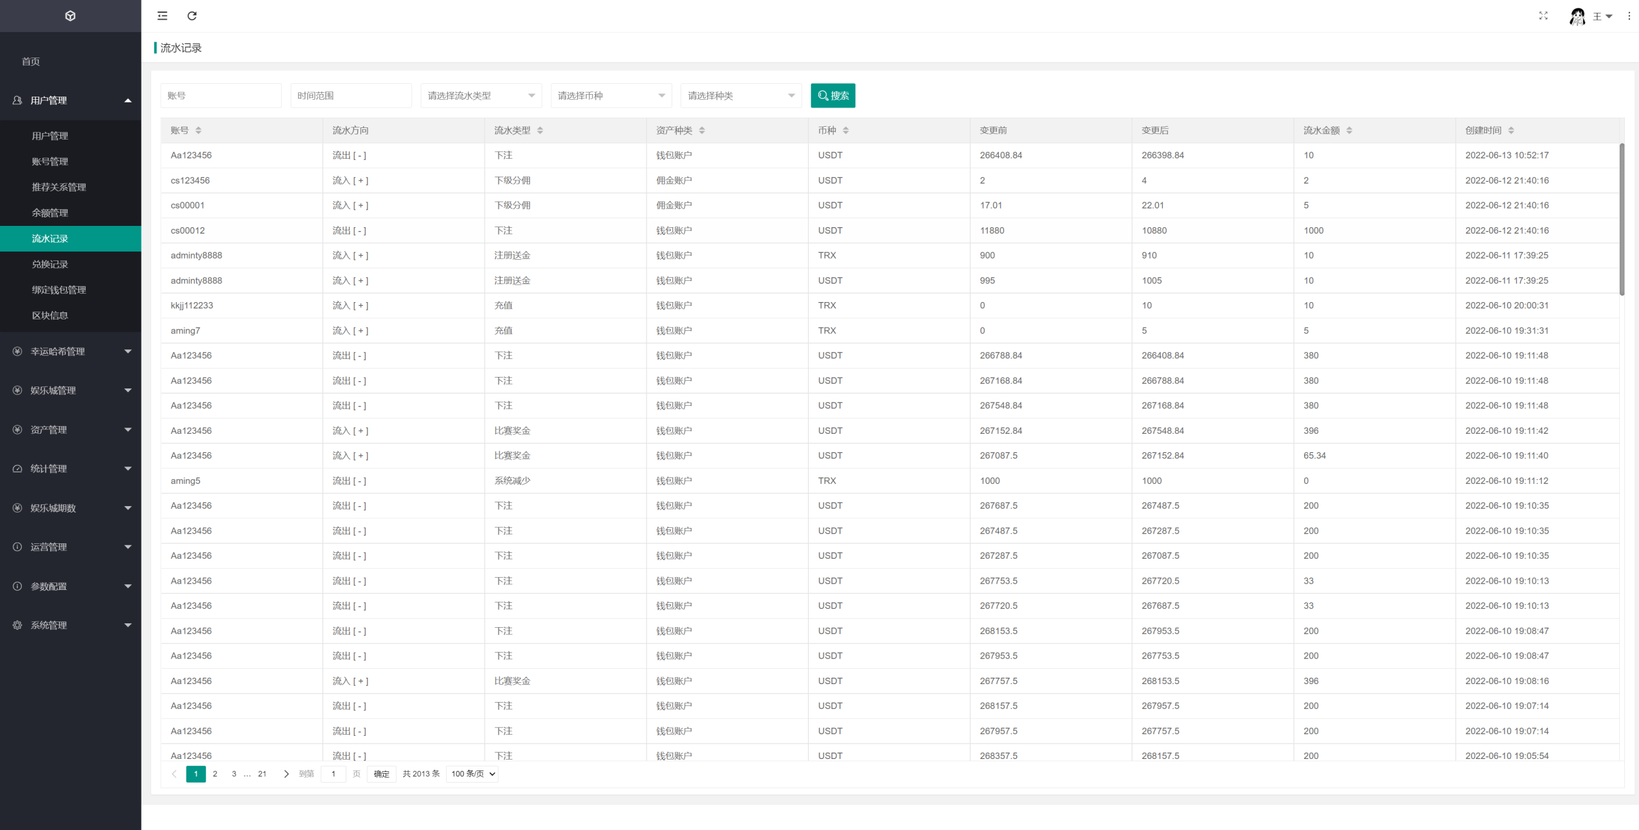Image resolution: width=1639 pixels, height=830 pixels.
Task: Sort by 创建时间 column arrows
Action: click(1511, 131)
